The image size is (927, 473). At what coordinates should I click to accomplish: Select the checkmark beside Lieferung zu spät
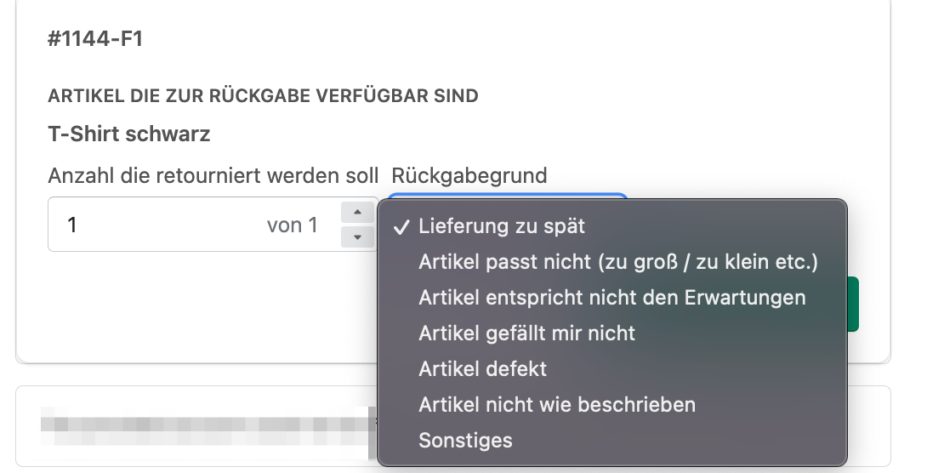[401, 226]
